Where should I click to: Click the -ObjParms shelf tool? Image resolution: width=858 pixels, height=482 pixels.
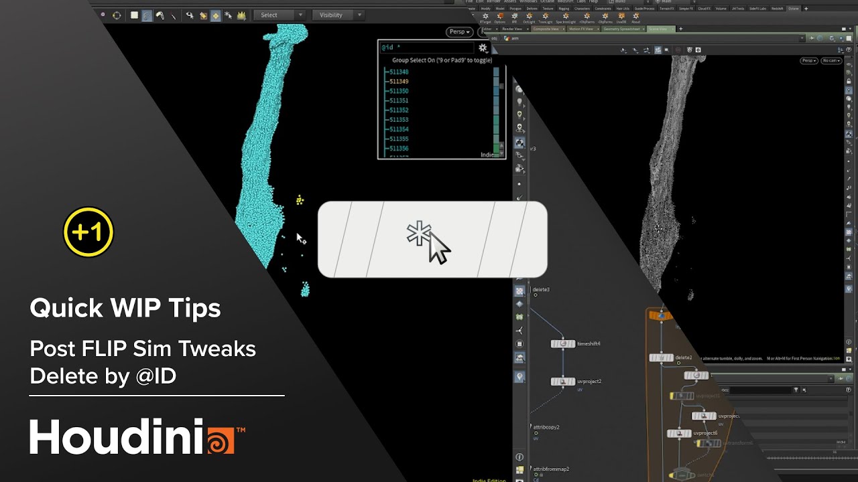[x=605, y=17]
